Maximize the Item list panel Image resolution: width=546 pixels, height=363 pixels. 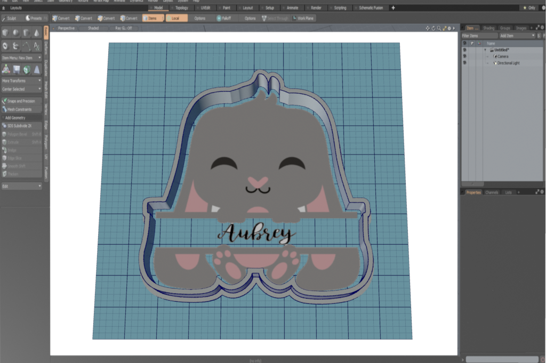point(537,27)
